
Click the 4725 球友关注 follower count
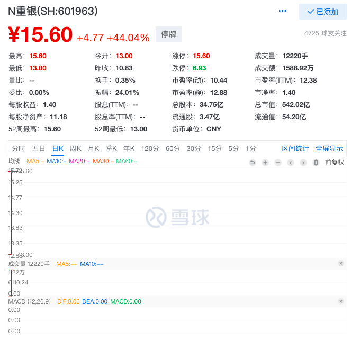[x=325, y=33]
